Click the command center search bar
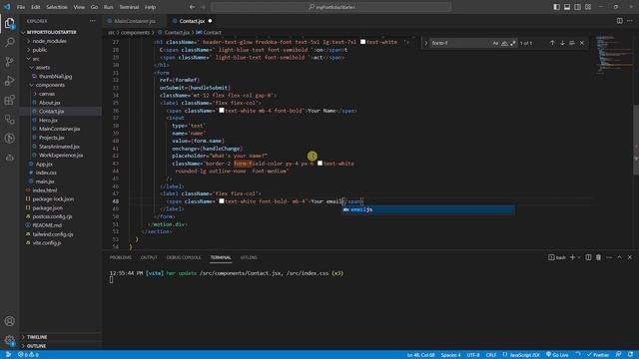The width and height of the screenshot is (639, 359). pos(330,7)
